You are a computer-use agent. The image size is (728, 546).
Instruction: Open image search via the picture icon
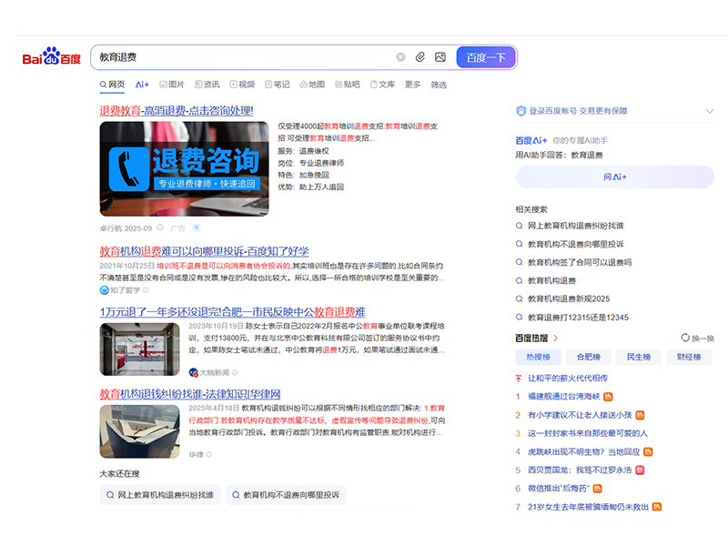(x=440, y=57)
